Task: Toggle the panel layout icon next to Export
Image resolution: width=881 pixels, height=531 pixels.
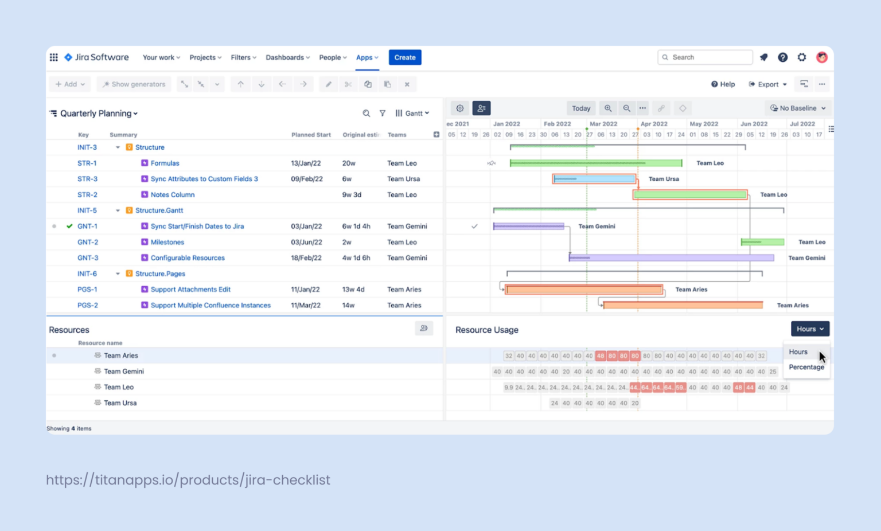Action: (x=804, y=84)
